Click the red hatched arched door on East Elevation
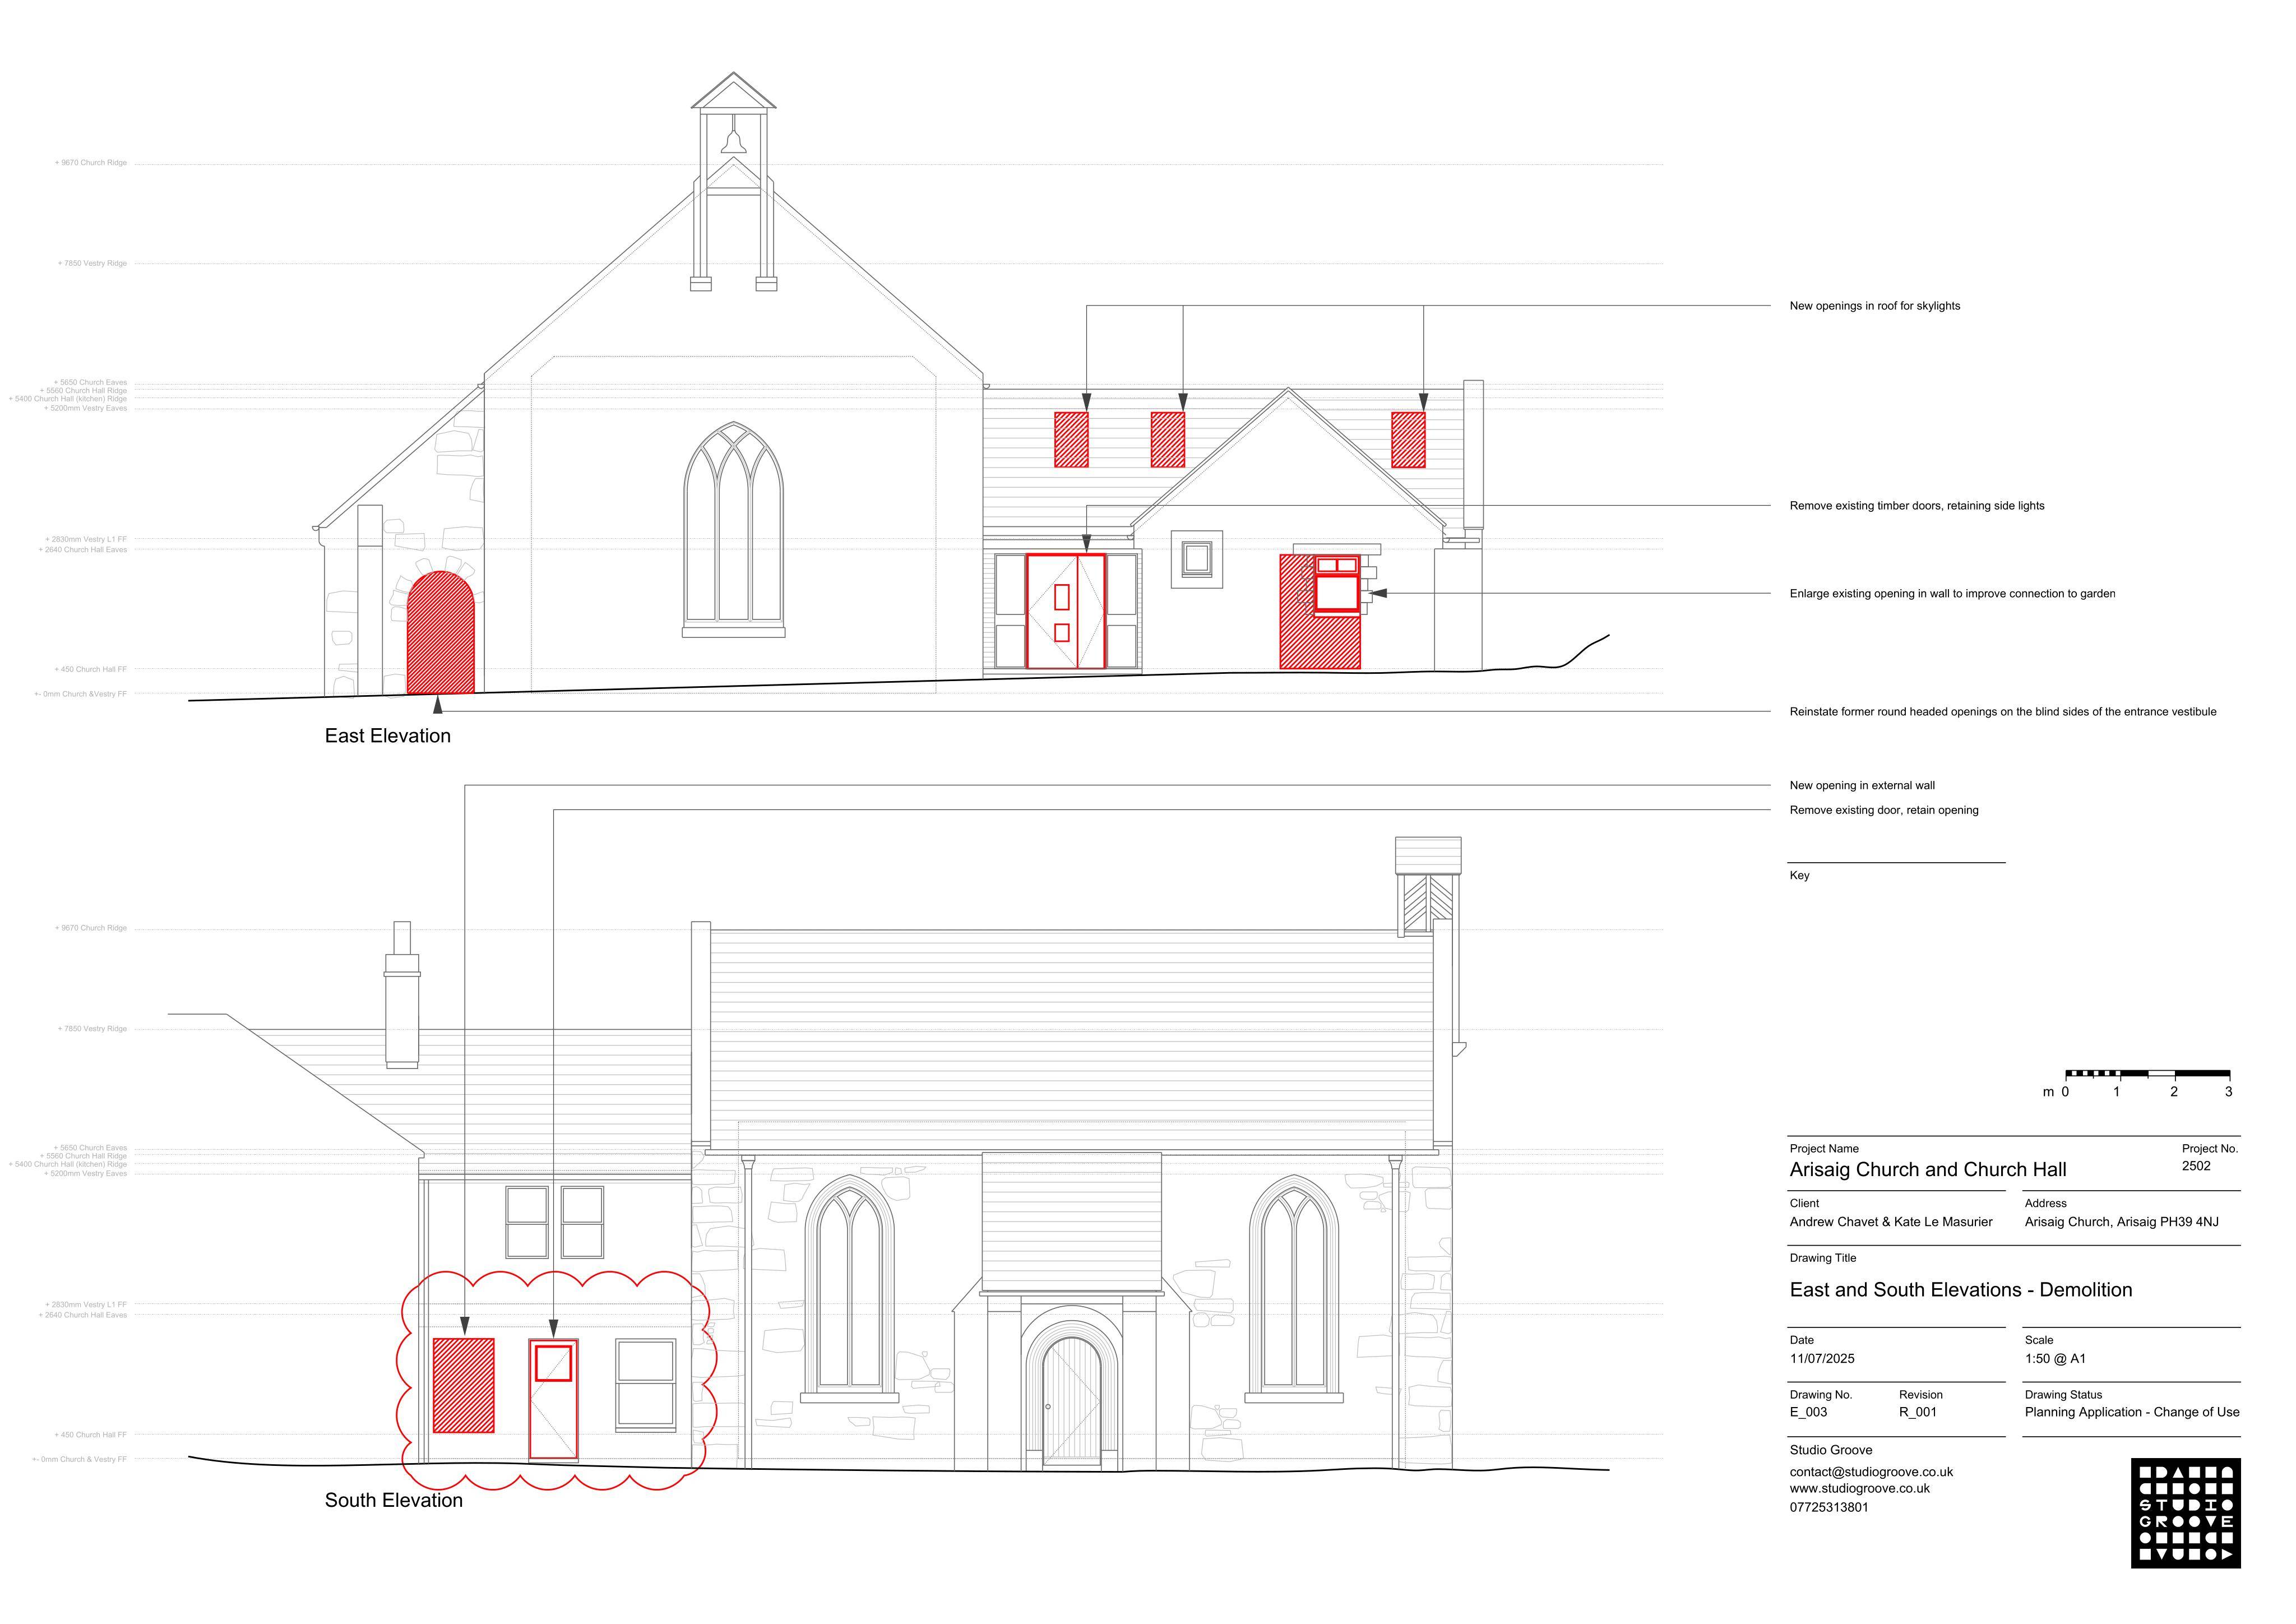2296x1624 pixels. (x=440, y=633)
